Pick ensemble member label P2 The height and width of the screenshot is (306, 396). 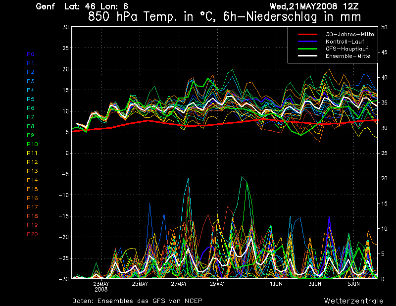(x=31, y=72)
